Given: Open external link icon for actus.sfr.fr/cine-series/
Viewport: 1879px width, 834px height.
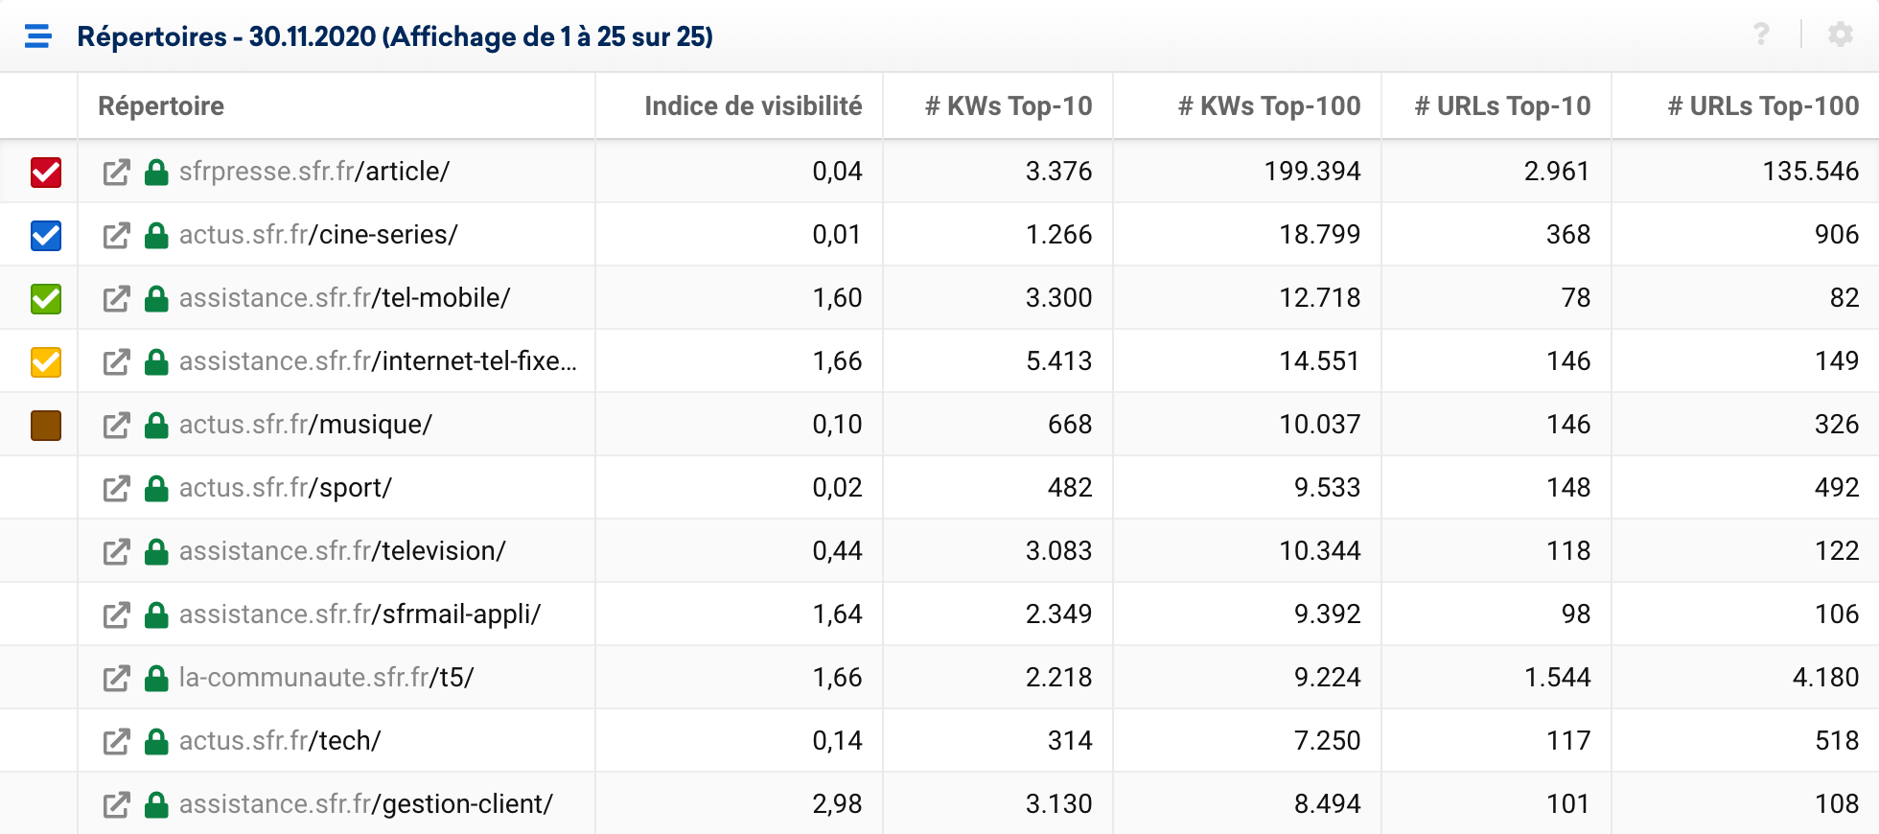Looking at the screenshot, I should (x=116, y=235).
